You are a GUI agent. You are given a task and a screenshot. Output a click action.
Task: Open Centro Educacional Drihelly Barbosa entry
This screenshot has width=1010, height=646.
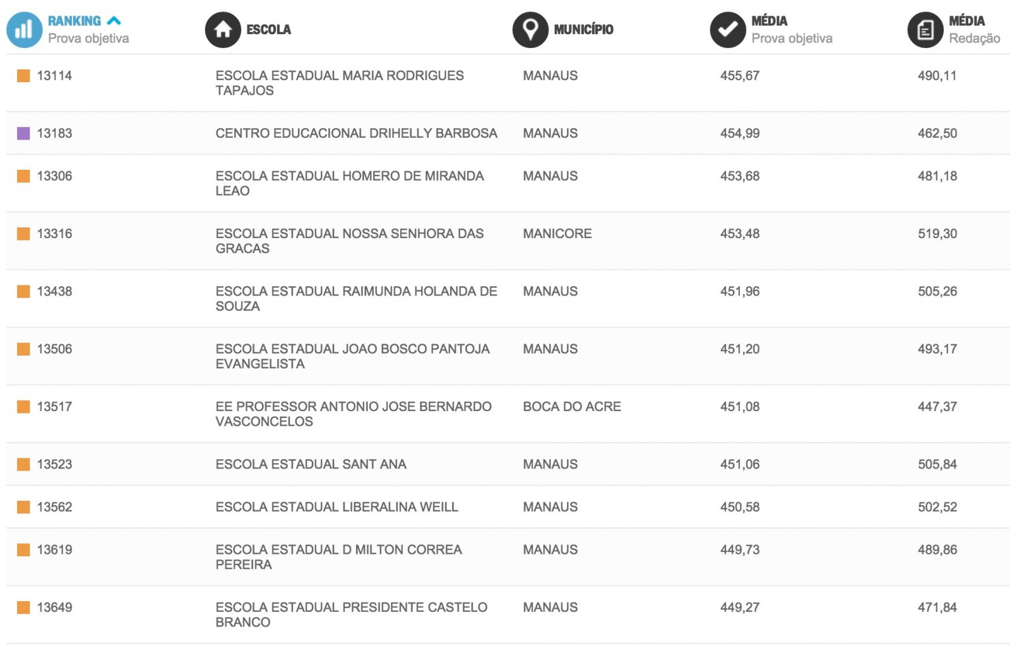click(356, 133)
